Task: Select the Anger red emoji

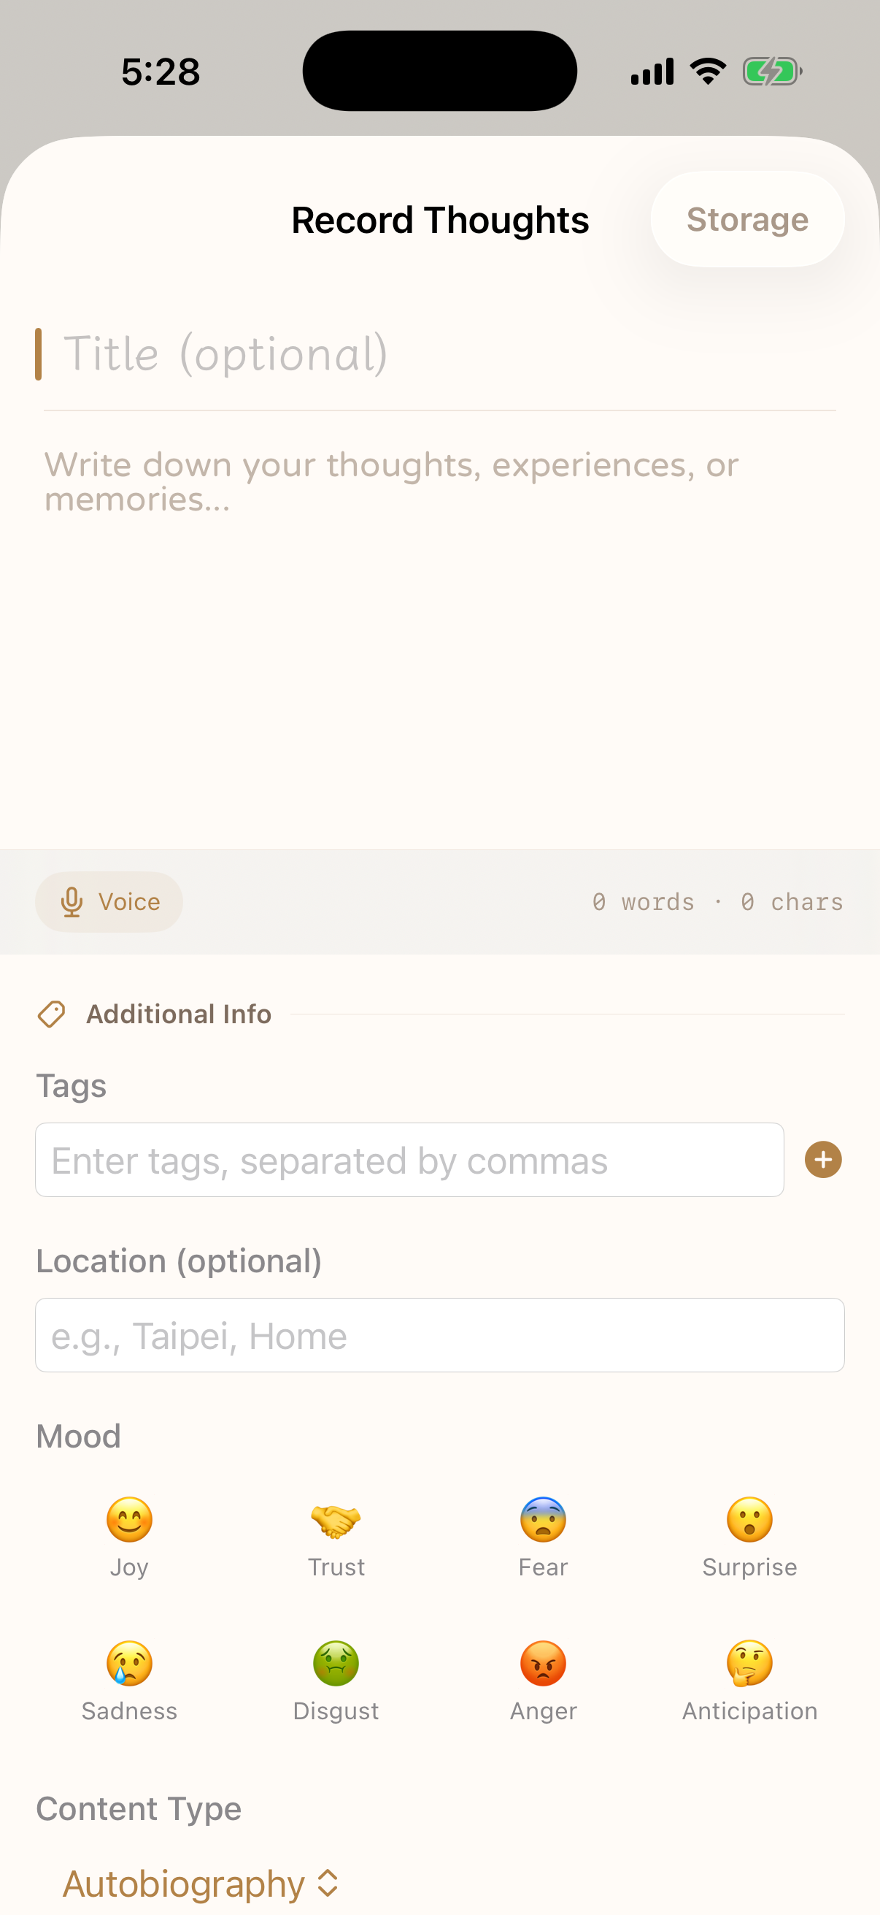Action: 543,1664
